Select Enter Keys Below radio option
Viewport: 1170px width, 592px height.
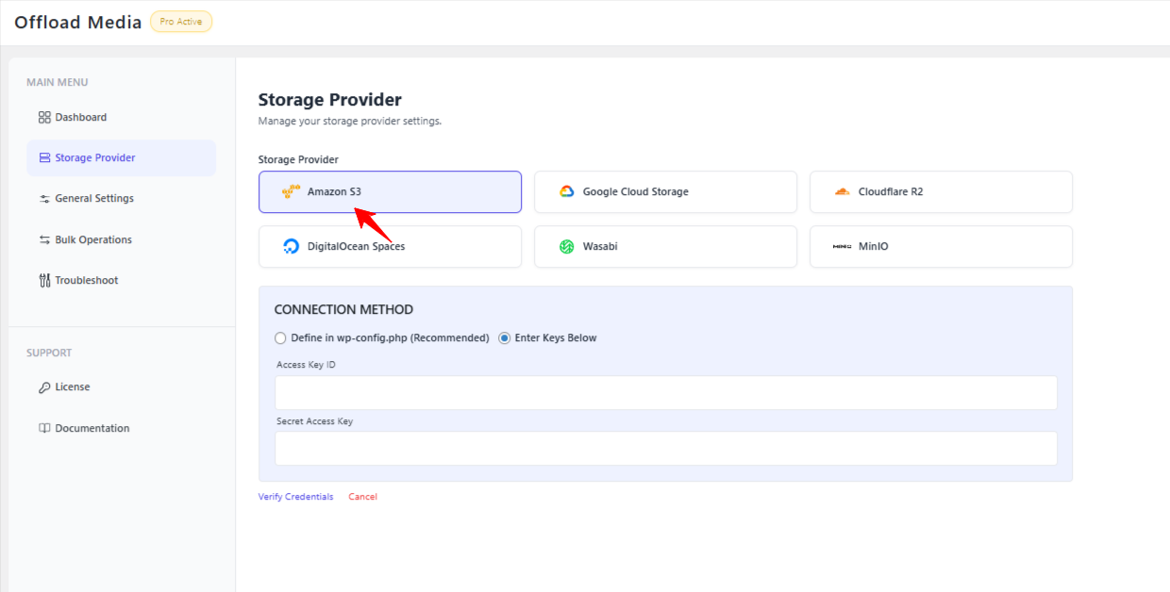click(505, 338)
